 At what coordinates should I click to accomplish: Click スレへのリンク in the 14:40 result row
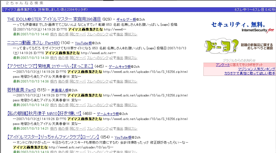[98, 34]
